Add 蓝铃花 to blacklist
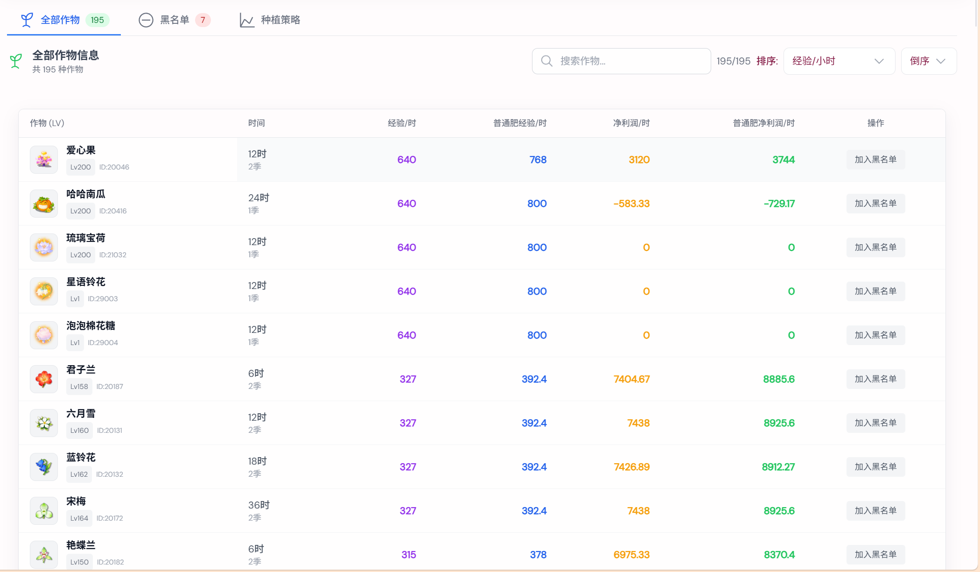This screenshot has width=980, height=572. tap(875, 467)
